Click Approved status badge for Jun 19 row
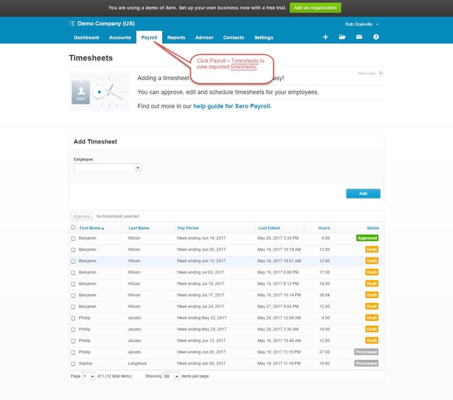The width and height of the screenshot is (453, 400). 367,238
